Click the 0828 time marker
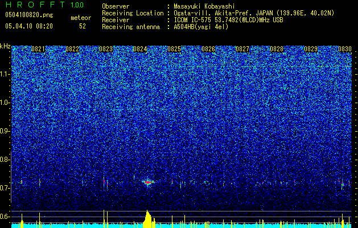 click(277, 49)
